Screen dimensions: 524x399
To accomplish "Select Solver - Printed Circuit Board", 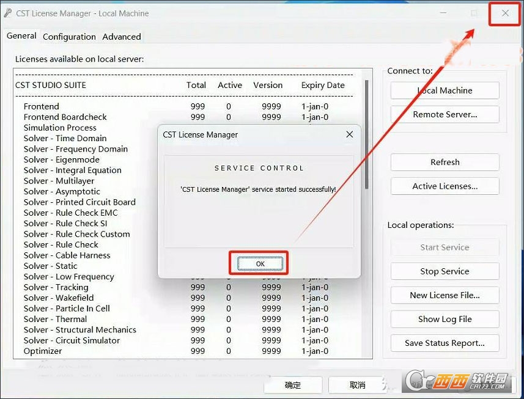I will [79, 202].
